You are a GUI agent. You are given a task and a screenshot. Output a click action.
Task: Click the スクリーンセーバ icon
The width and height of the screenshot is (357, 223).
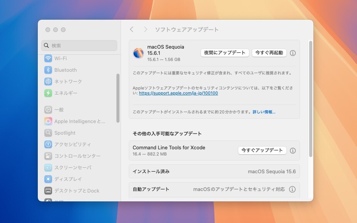(x=48, y=167)
